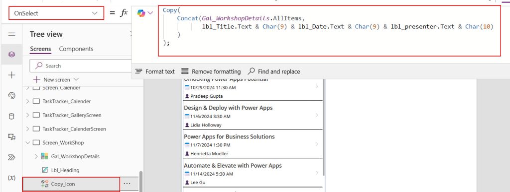Click title Power Apps for Business Solutions
This screenshot has height=192, width=510.
pos(229,136)
